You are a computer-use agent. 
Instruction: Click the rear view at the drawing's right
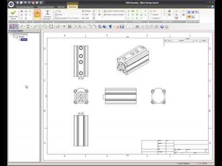[158, 96]
